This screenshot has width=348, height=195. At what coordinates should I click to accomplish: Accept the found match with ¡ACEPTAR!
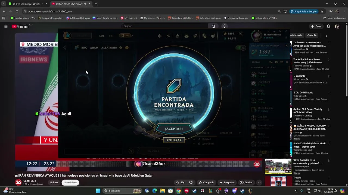174,129
